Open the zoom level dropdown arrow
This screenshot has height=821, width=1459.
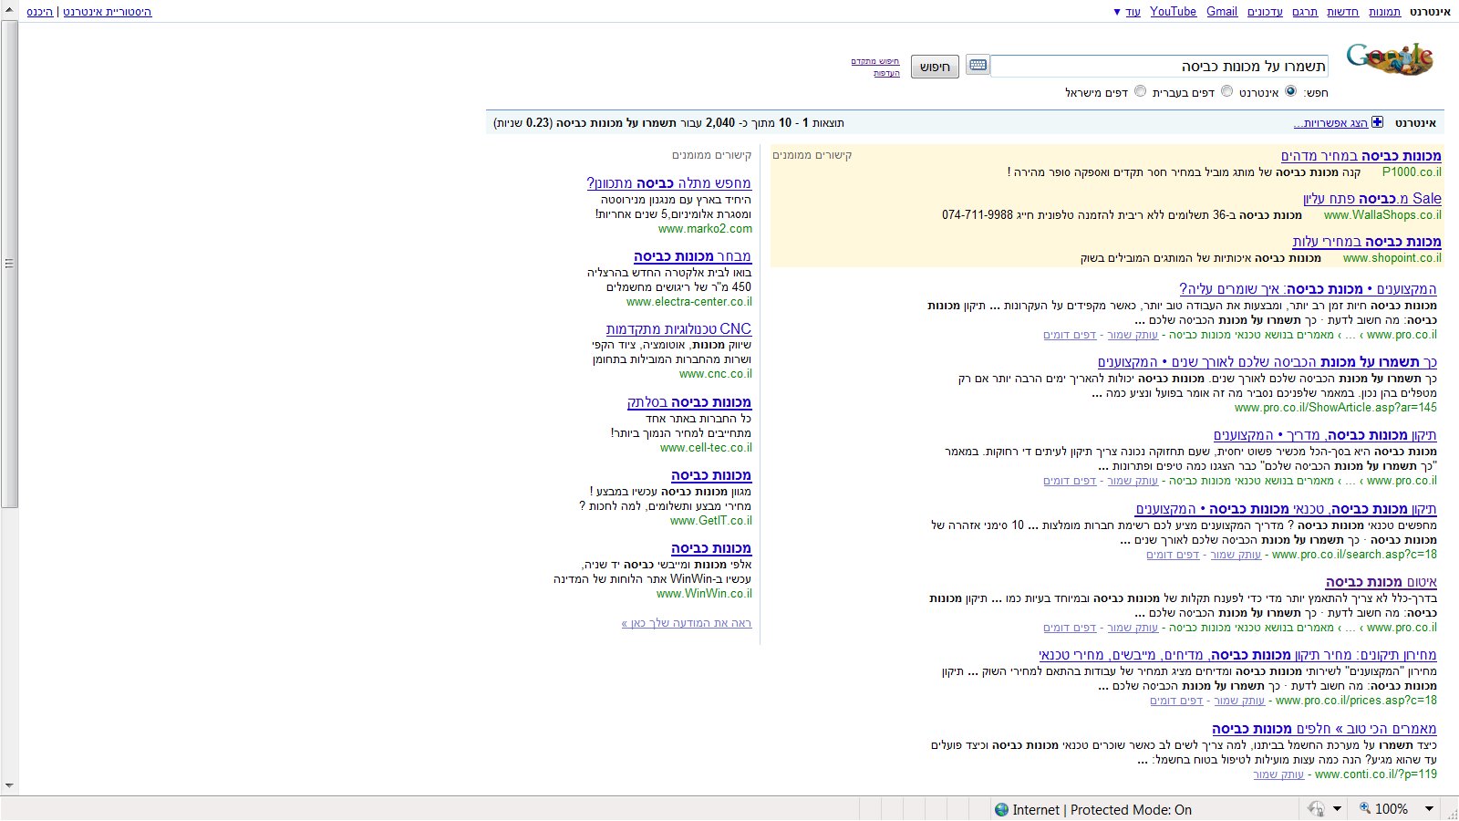tap(1430, 809)
